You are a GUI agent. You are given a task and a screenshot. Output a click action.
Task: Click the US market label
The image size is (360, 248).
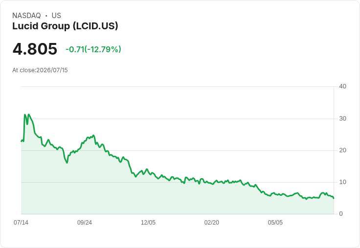pyautogui.click(x=56, y=16)
